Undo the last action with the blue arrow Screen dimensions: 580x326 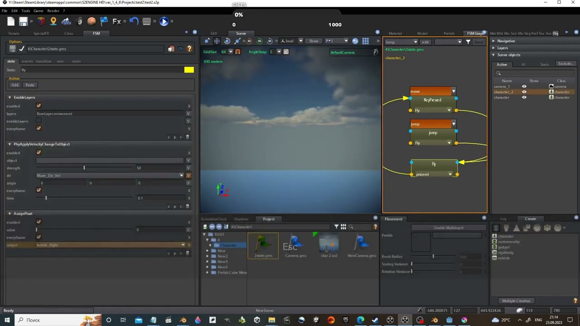coord(134,21)
